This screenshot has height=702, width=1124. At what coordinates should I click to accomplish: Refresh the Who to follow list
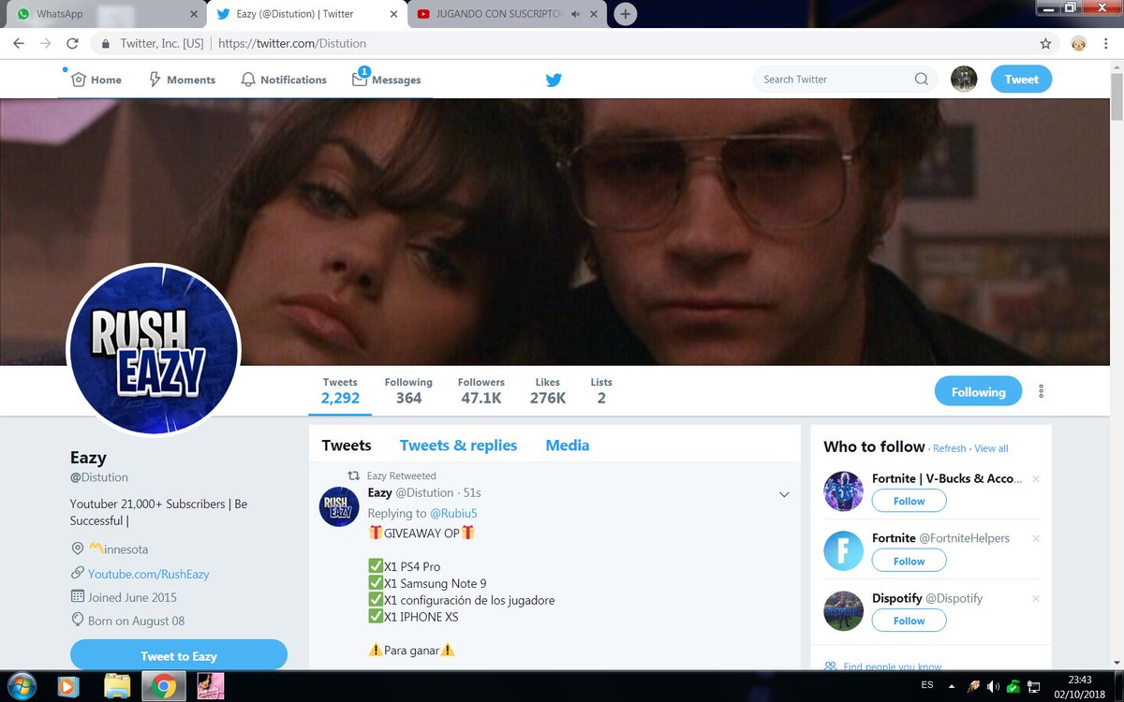pyautogui.click(x=949, y=448)
